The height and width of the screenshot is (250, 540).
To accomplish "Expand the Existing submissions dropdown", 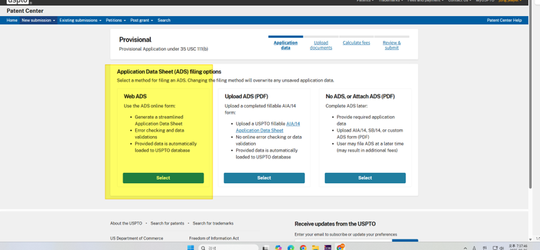I will (x=80, y=20).
